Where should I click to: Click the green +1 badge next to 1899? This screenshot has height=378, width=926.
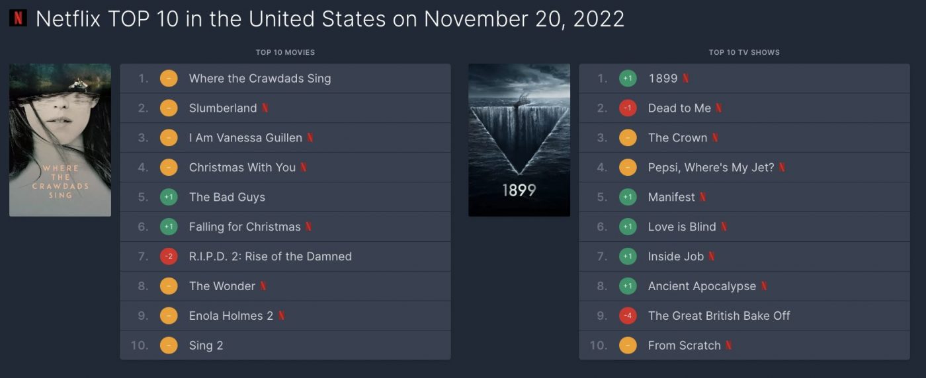[x=628, y=79]
